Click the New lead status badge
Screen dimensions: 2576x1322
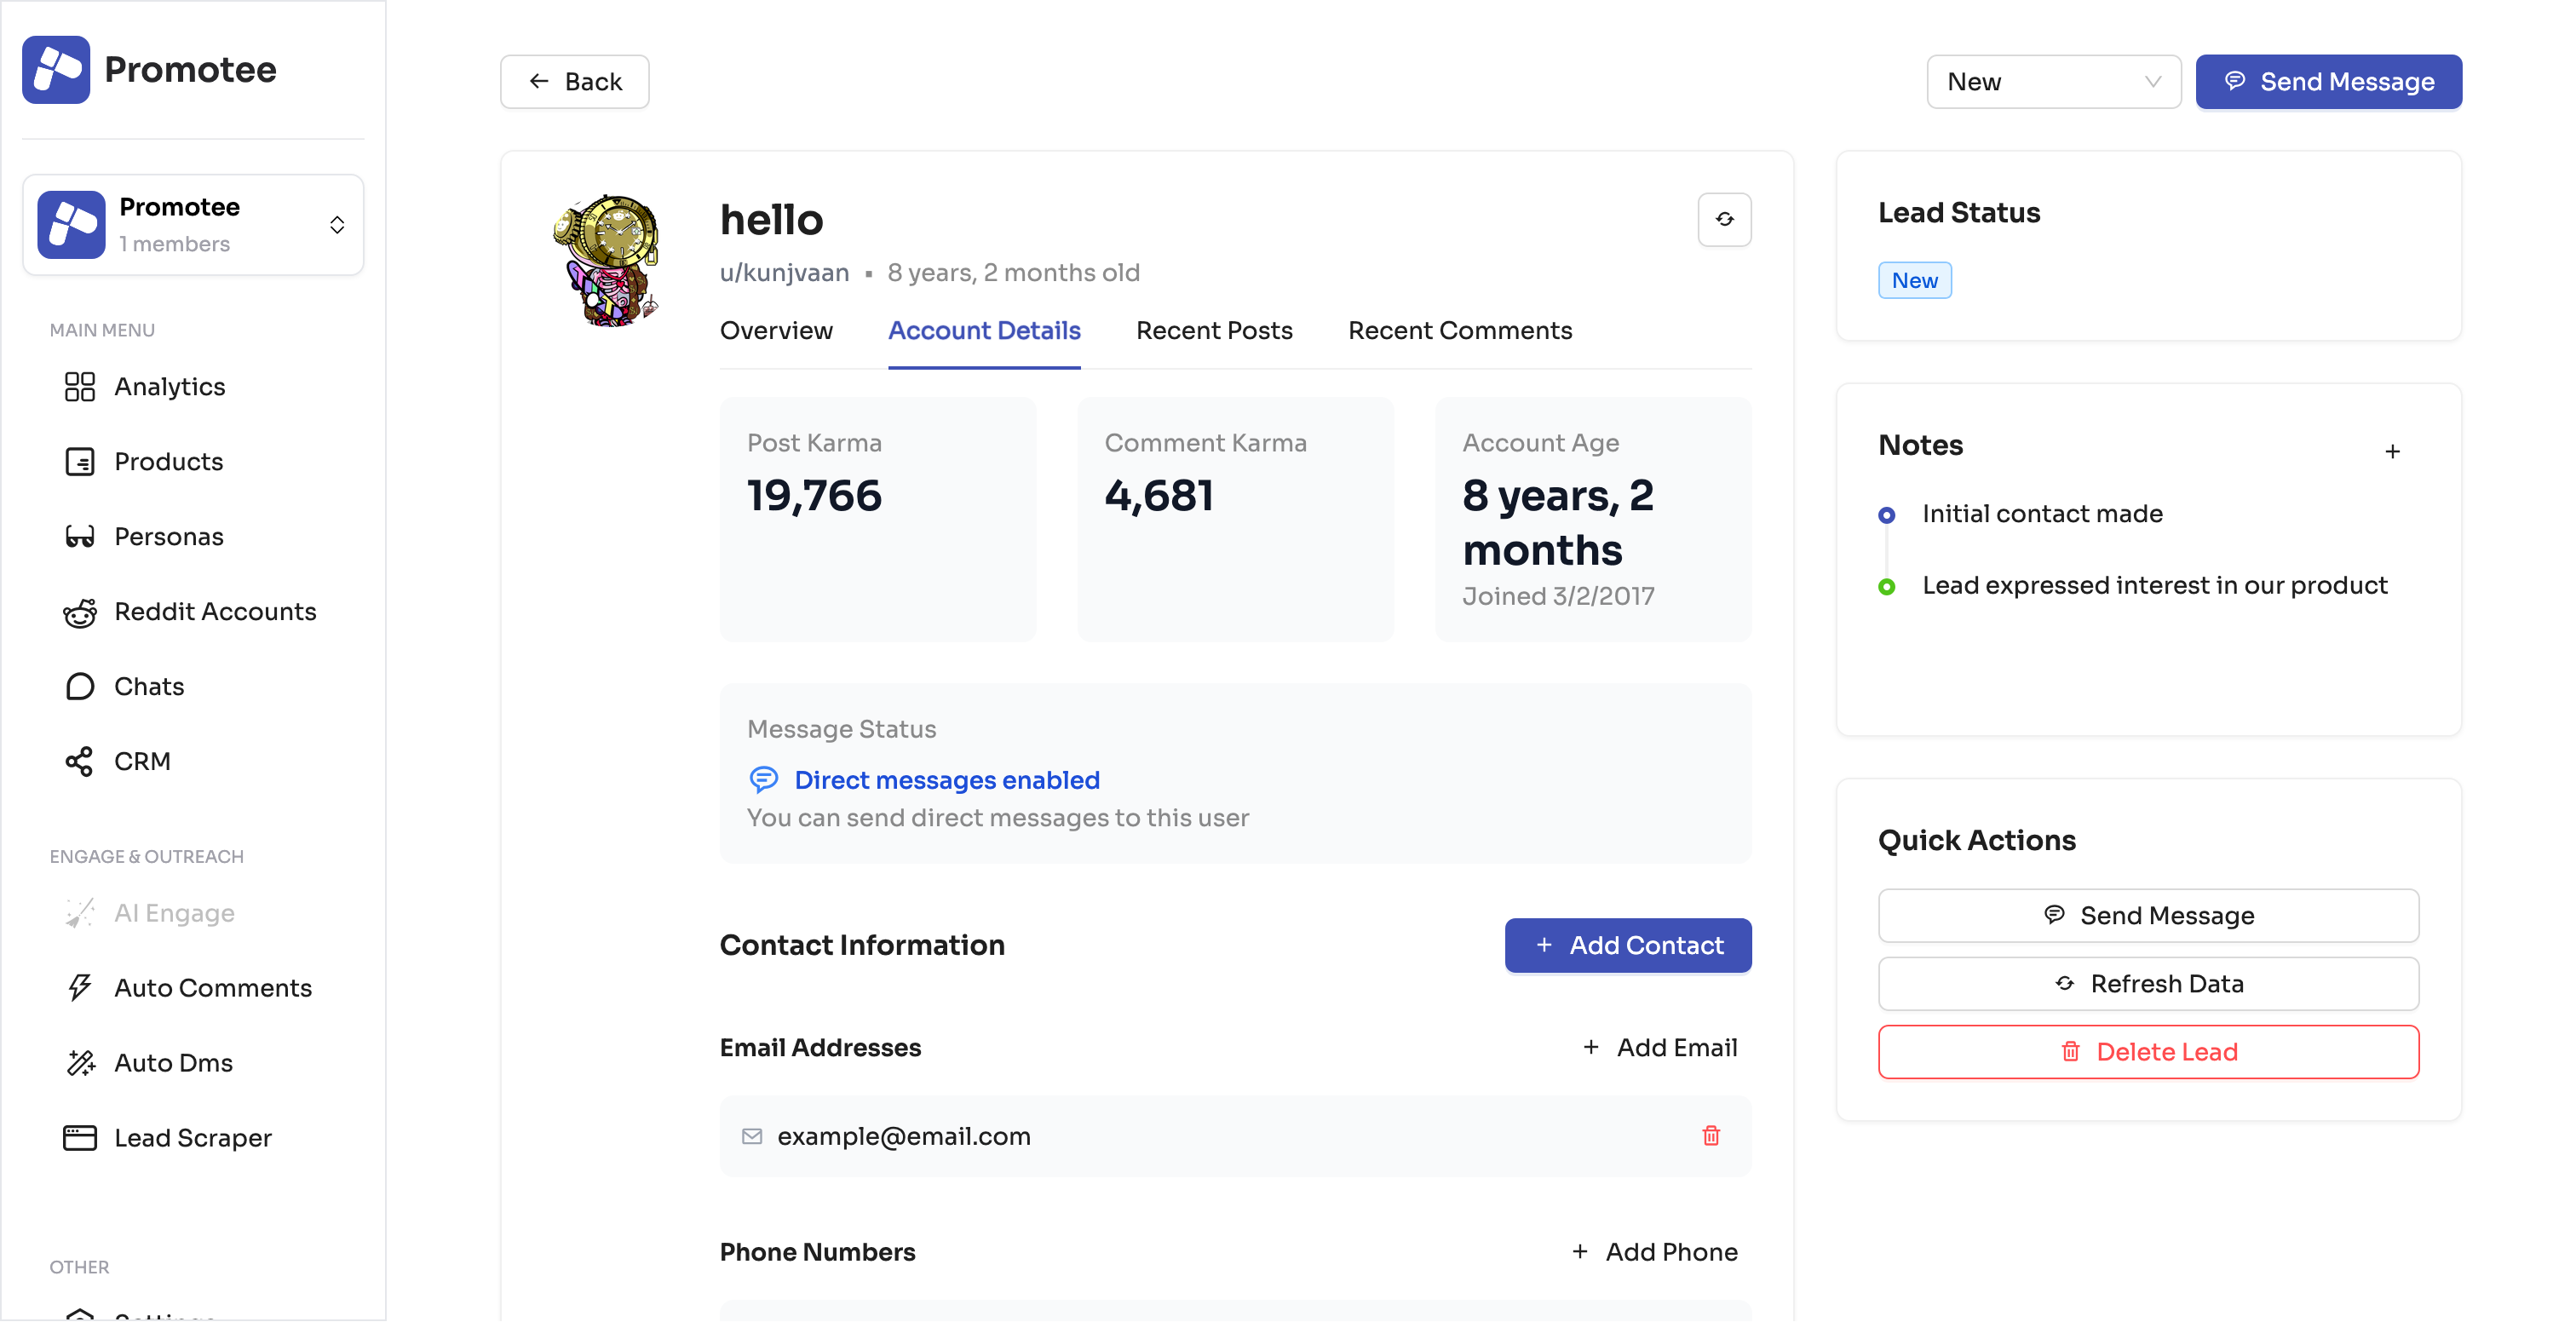(1914, 281)
